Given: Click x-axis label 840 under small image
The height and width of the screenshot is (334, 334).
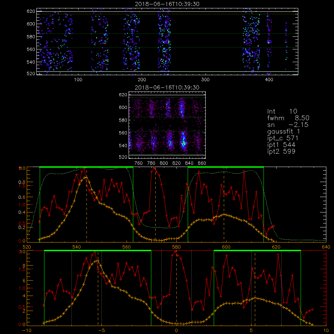Looking at the screenshot, I should point(189,163).
